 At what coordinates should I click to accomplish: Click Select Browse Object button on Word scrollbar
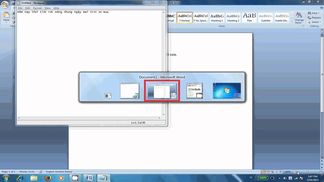pyautogui.click(x=322, y=164)
